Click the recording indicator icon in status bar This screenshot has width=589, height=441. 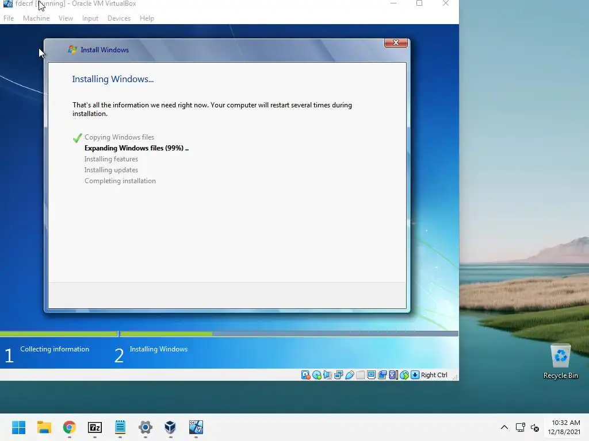tap(382, 375)
